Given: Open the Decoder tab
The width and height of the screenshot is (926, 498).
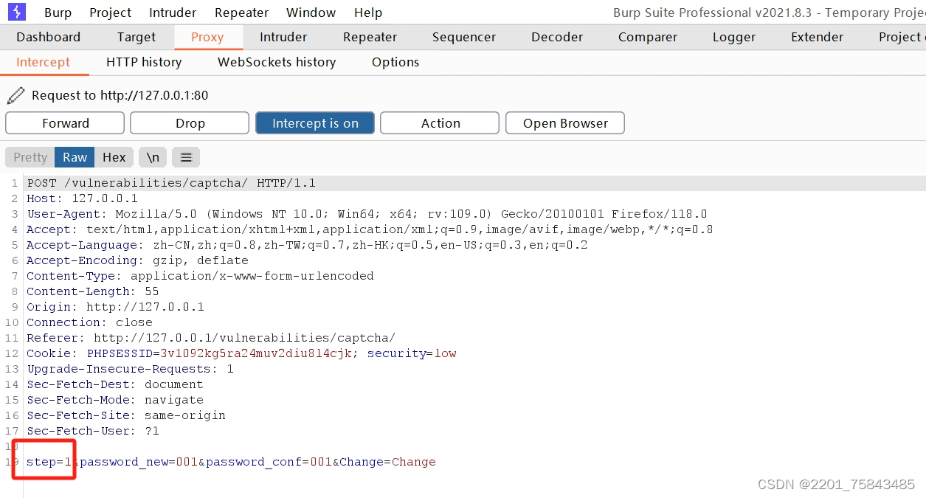Looking at the screenshot, I should pos(557,37).
